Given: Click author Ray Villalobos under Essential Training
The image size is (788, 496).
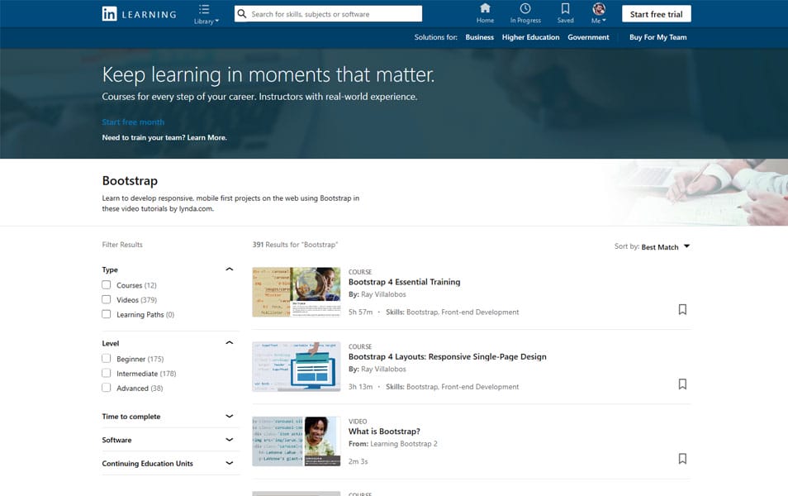Looking at the screenshot, I should pyautogui.click(x=383, y=294).
